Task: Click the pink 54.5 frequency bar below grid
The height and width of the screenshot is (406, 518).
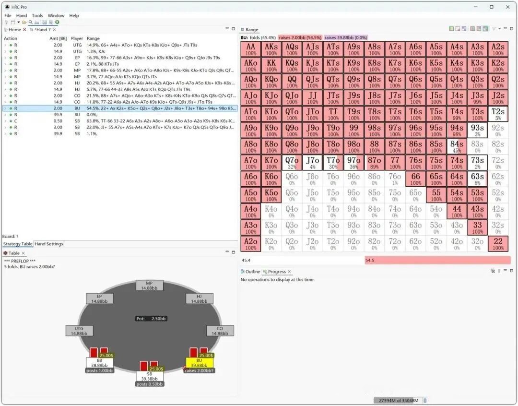Action: 437,260
